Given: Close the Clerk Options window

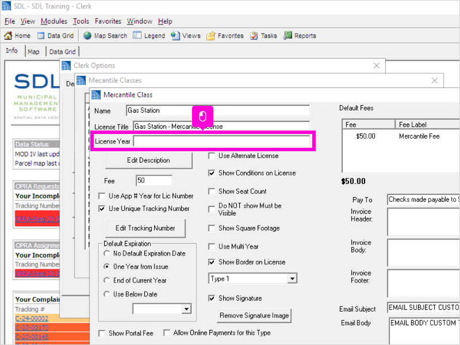Looking at the screenshot, I should pyautogui.click(x=377, y=66).
